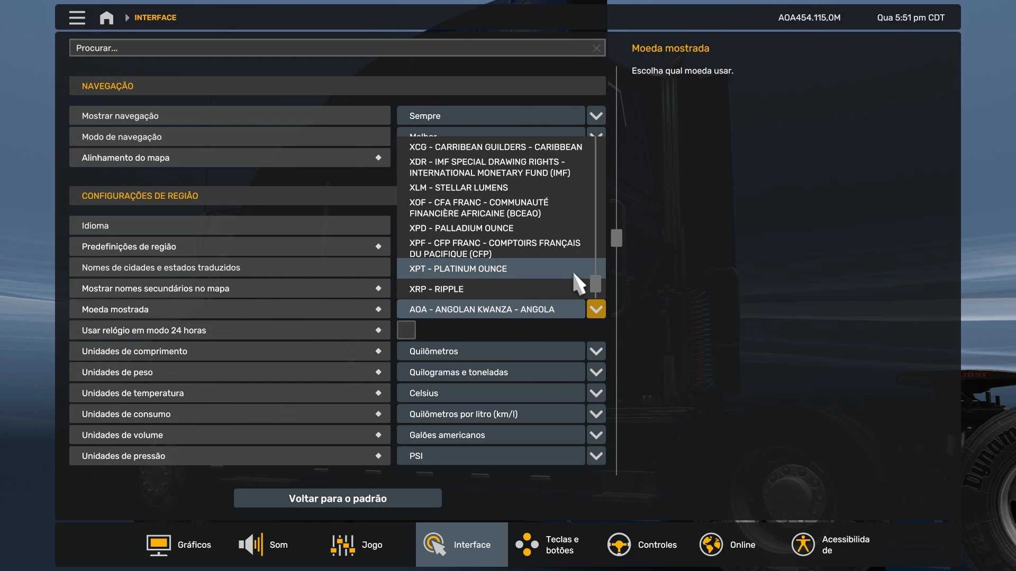The height and width of the screenshot is (571, 1016).
Task: Click the currency list scrollbar handle
Action: pos(596,284)
